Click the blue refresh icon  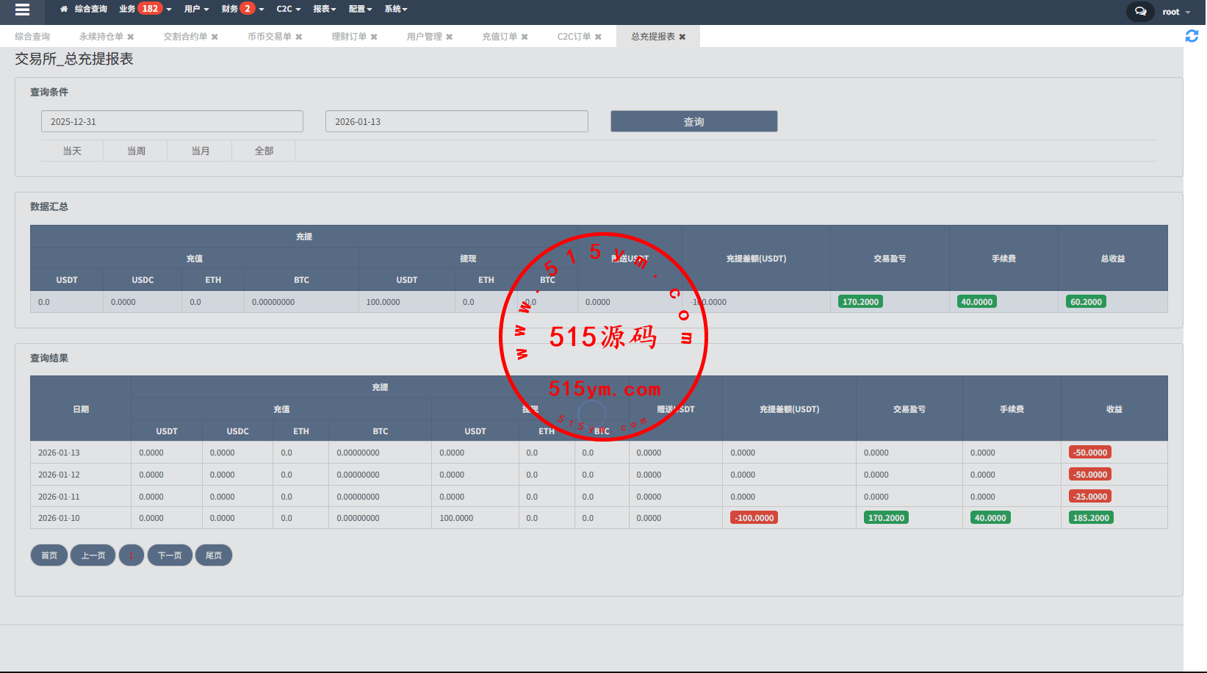pyautogui.click(x=1192, y=36)
